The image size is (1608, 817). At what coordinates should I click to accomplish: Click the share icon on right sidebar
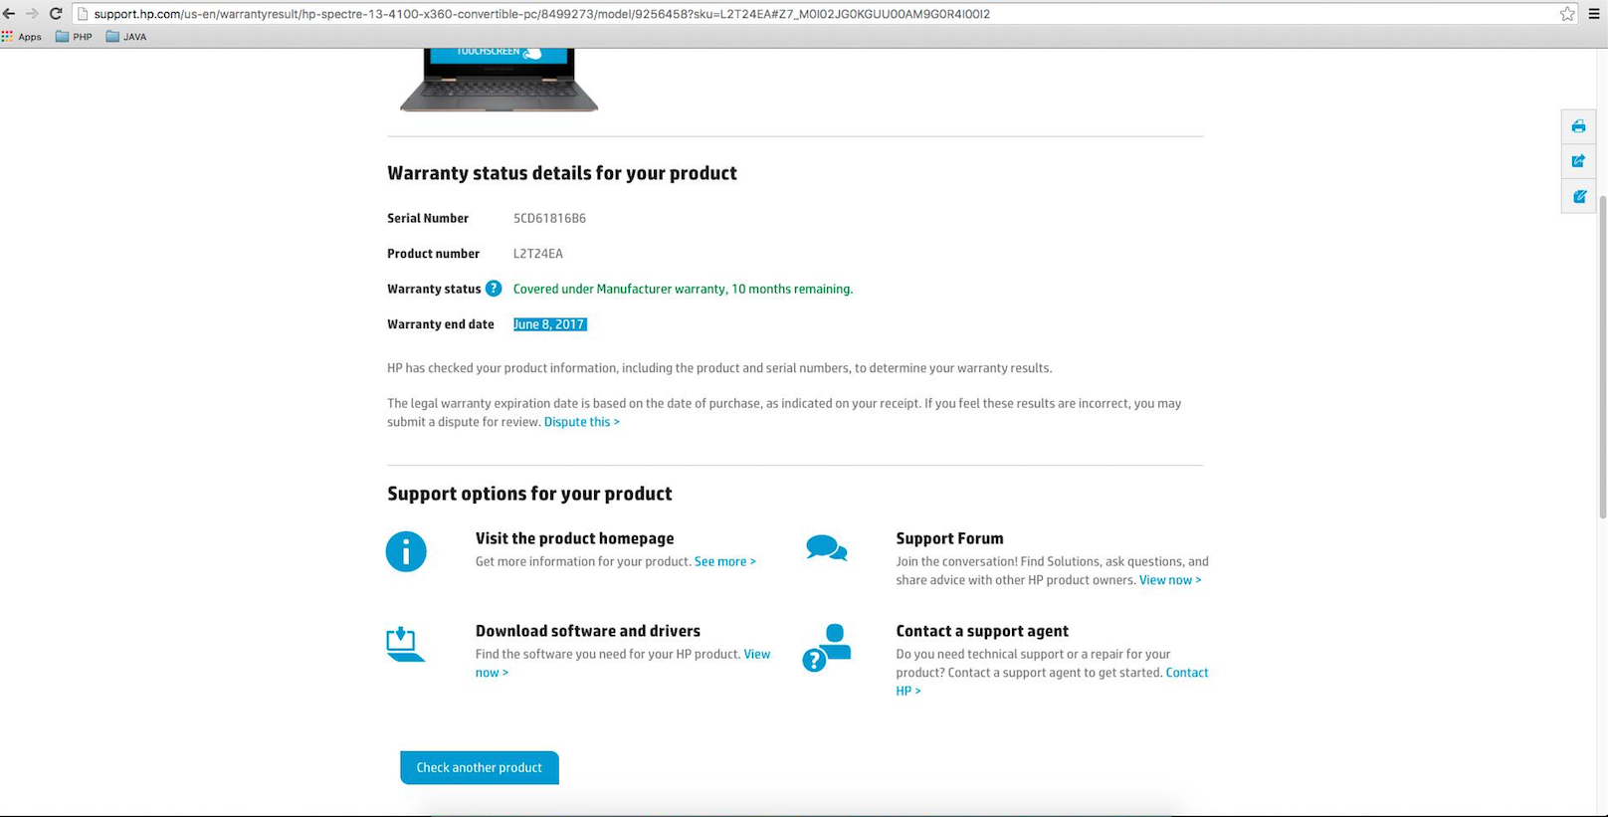(x=1578, y=161)
